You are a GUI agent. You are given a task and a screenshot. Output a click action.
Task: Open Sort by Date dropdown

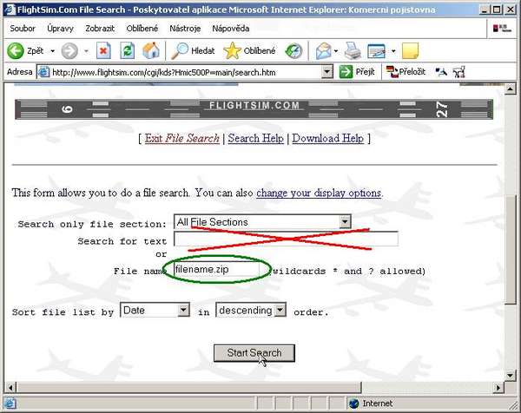[x=183, y=310]
